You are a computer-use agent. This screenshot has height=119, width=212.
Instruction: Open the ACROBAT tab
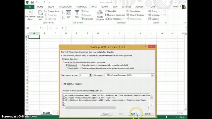point(140,7)
